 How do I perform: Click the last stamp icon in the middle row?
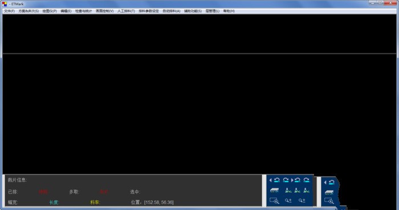[307, 190]
